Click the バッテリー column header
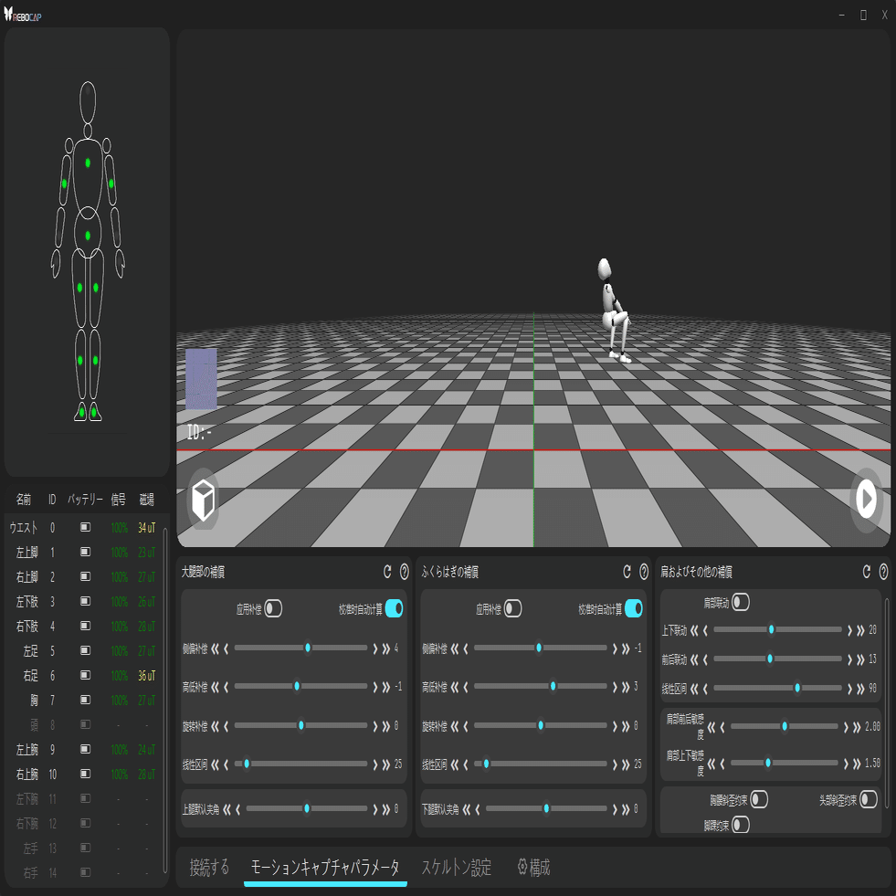The width and height of the screenshot is (896, 896). point(85,500)
